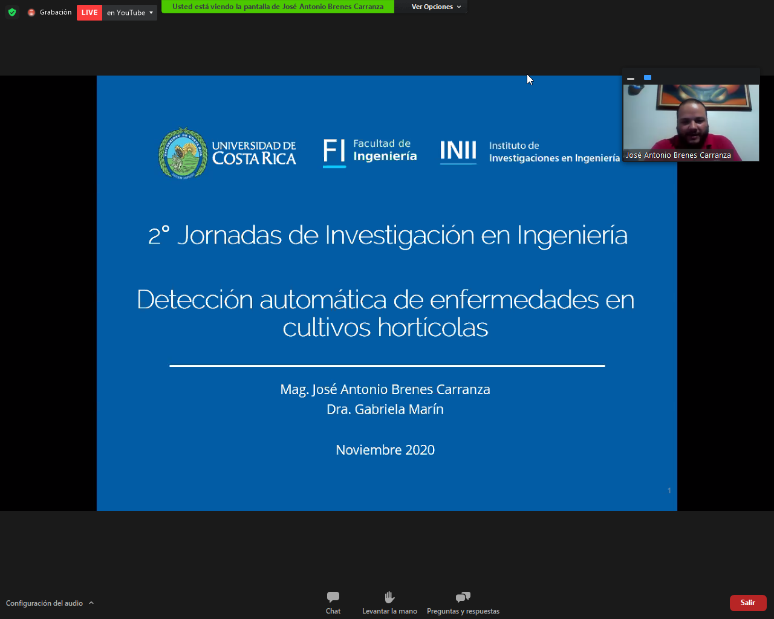This screenshot has width=774, height=619.
Task: Open Preguntas y respuestas panel
Action: click(463, 602)
